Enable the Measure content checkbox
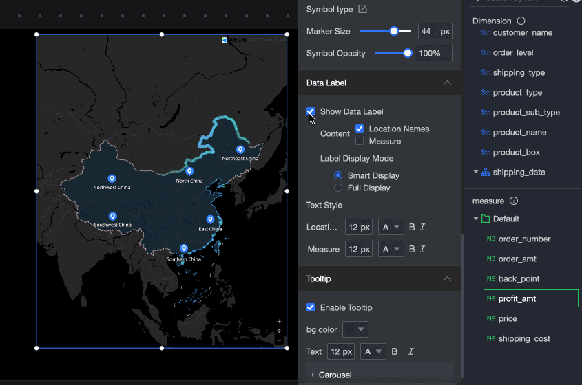The image size is (582, 385). [360, 141]
